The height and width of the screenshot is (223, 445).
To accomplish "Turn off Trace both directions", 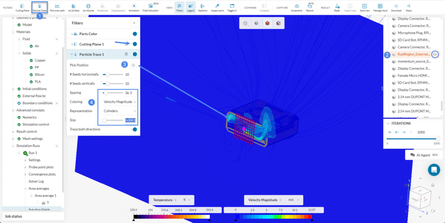I will (134, 129).
